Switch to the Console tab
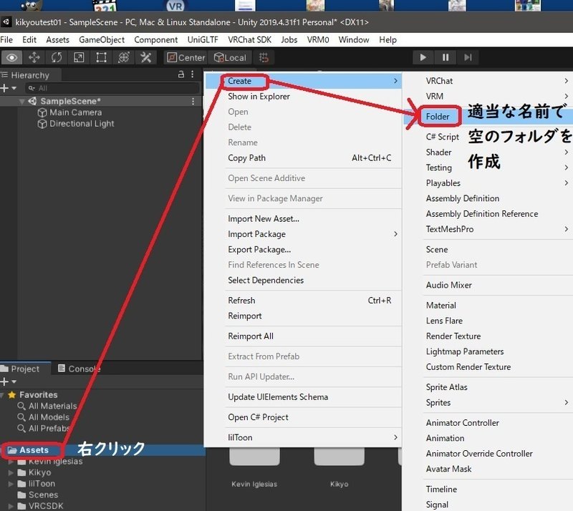 coord(80,369)
